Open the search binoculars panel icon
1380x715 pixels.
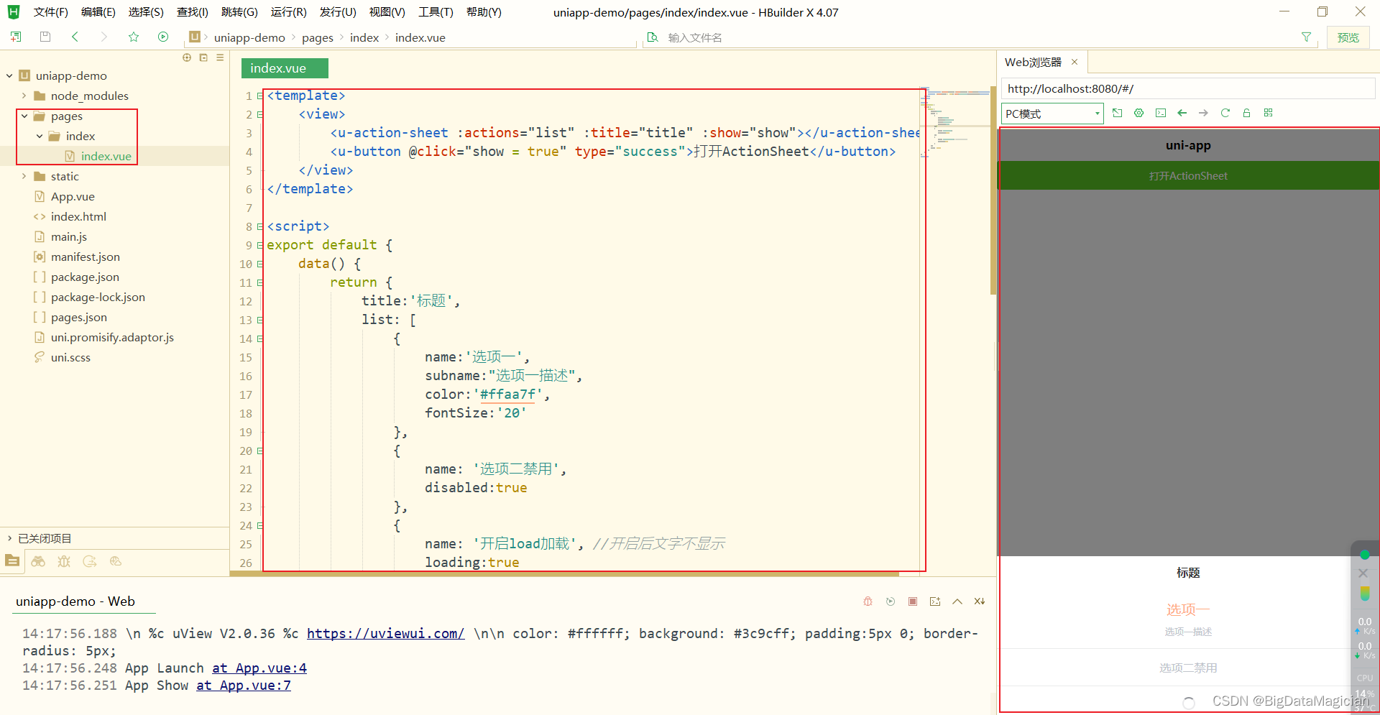click(38, 561)
